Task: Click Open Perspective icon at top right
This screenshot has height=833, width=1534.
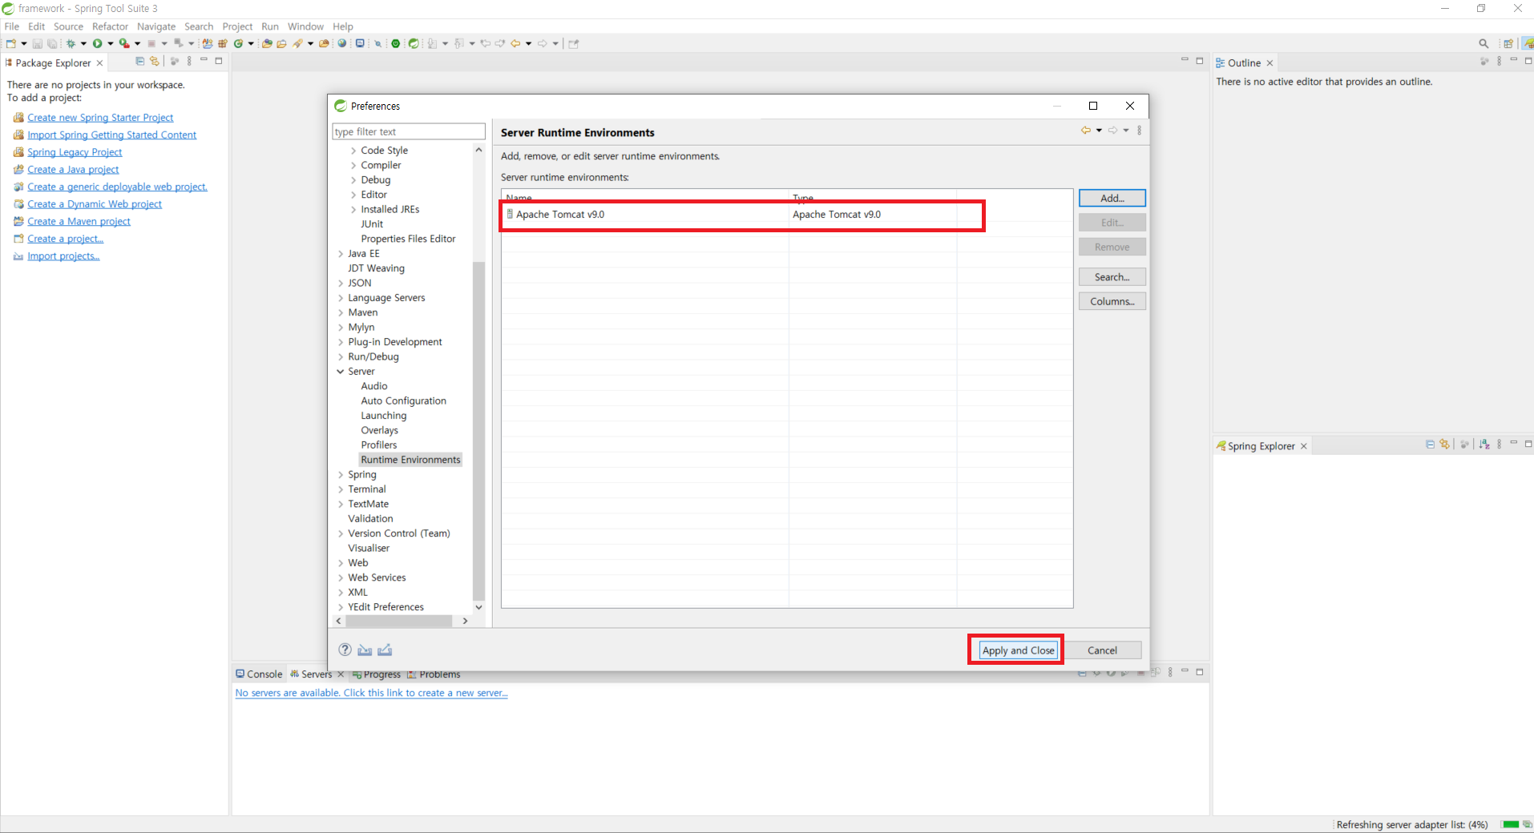Action: (1508, 43)
